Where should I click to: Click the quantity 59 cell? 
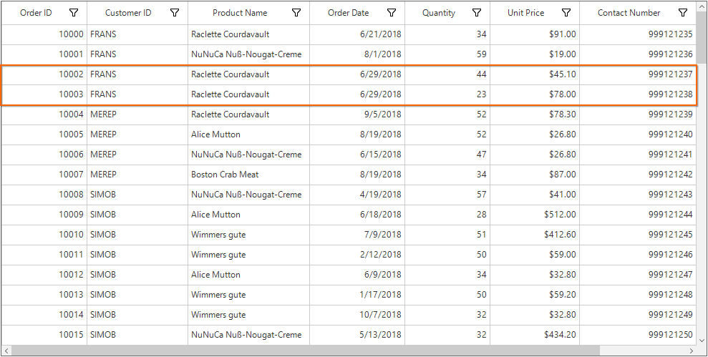447,54
